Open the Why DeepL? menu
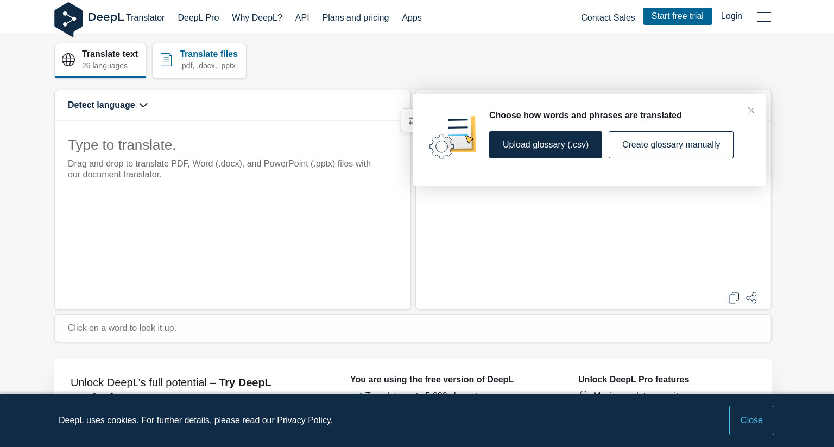 pyautogui.click(x=257, y=17)
